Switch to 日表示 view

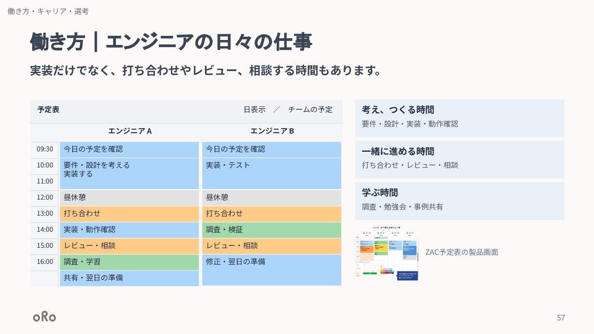click(x=255, y=110)
